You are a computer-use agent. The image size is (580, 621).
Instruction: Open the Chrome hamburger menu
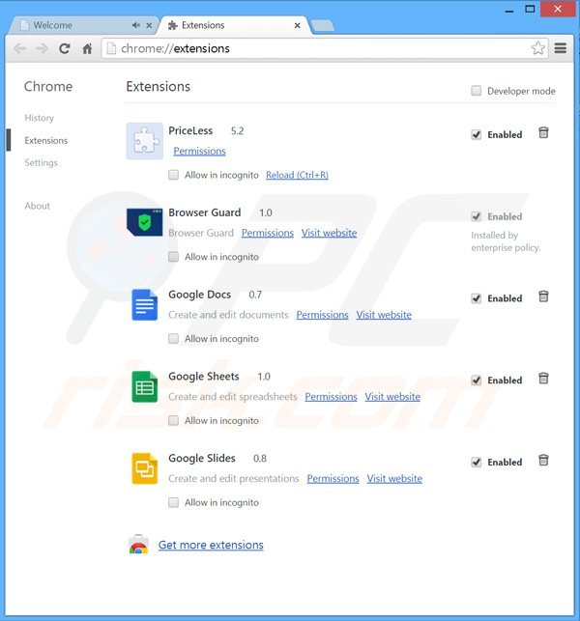pos(560,48)
